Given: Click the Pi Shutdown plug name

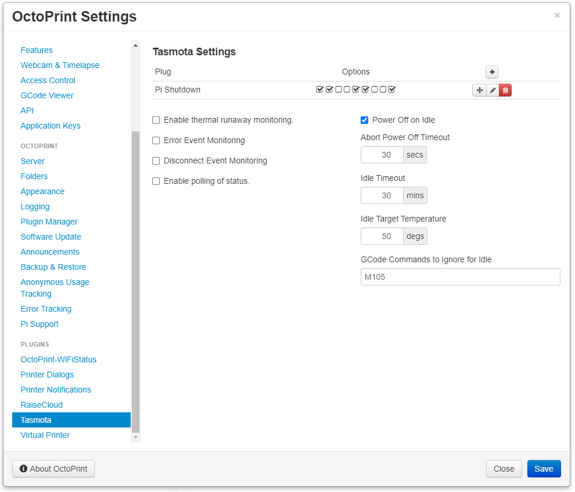Looking at the screenshot, I should [178, 90].
